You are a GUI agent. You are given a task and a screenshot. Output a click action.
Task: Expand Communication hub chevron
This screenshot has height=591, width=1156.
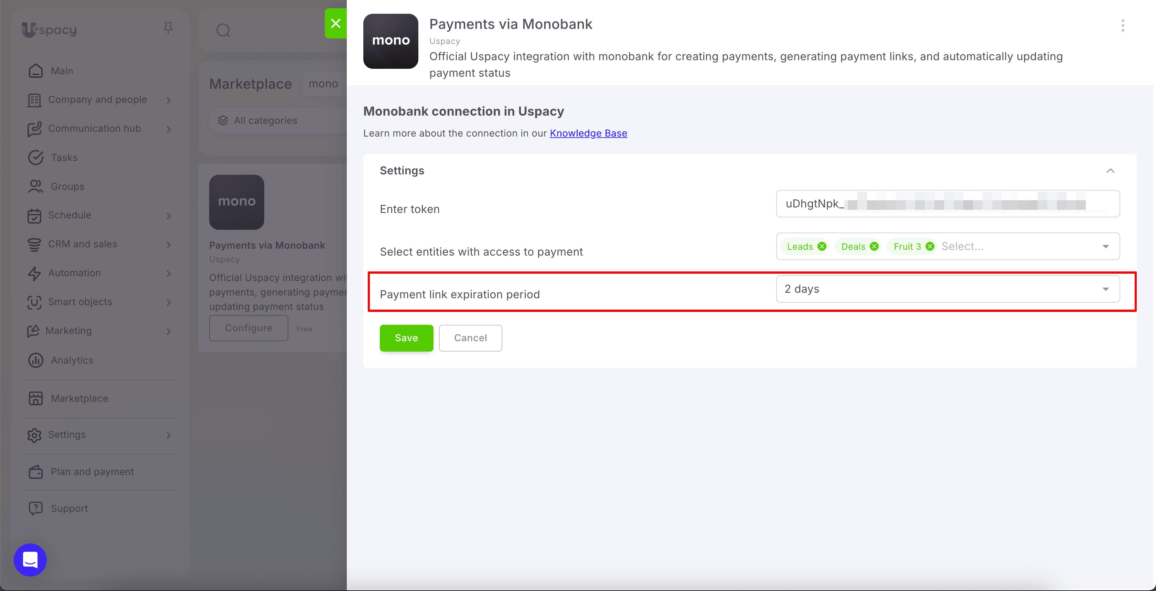point(169,129)
